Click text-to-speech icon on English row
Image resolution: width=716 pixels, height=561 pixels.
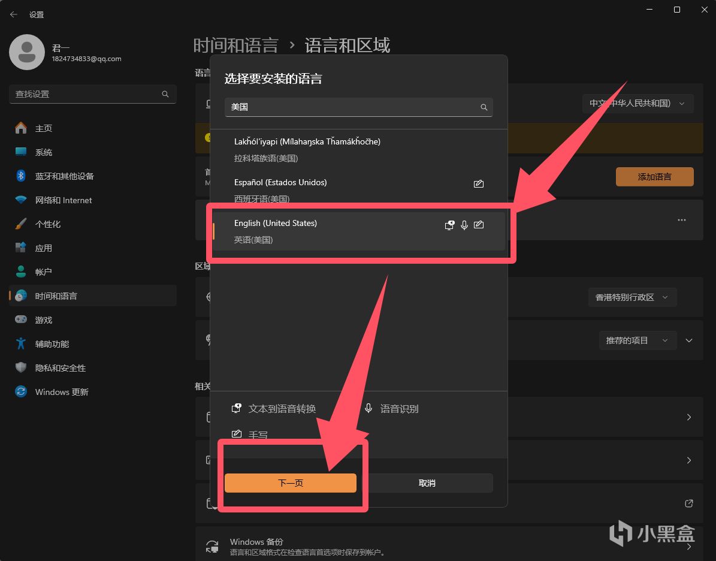pyautogui.click(x=449, y=225)
